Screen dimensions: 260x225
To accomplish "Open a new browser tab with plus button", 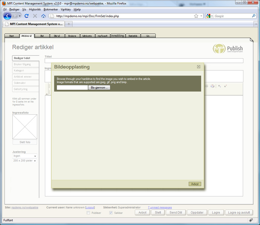I will point(69,24).
